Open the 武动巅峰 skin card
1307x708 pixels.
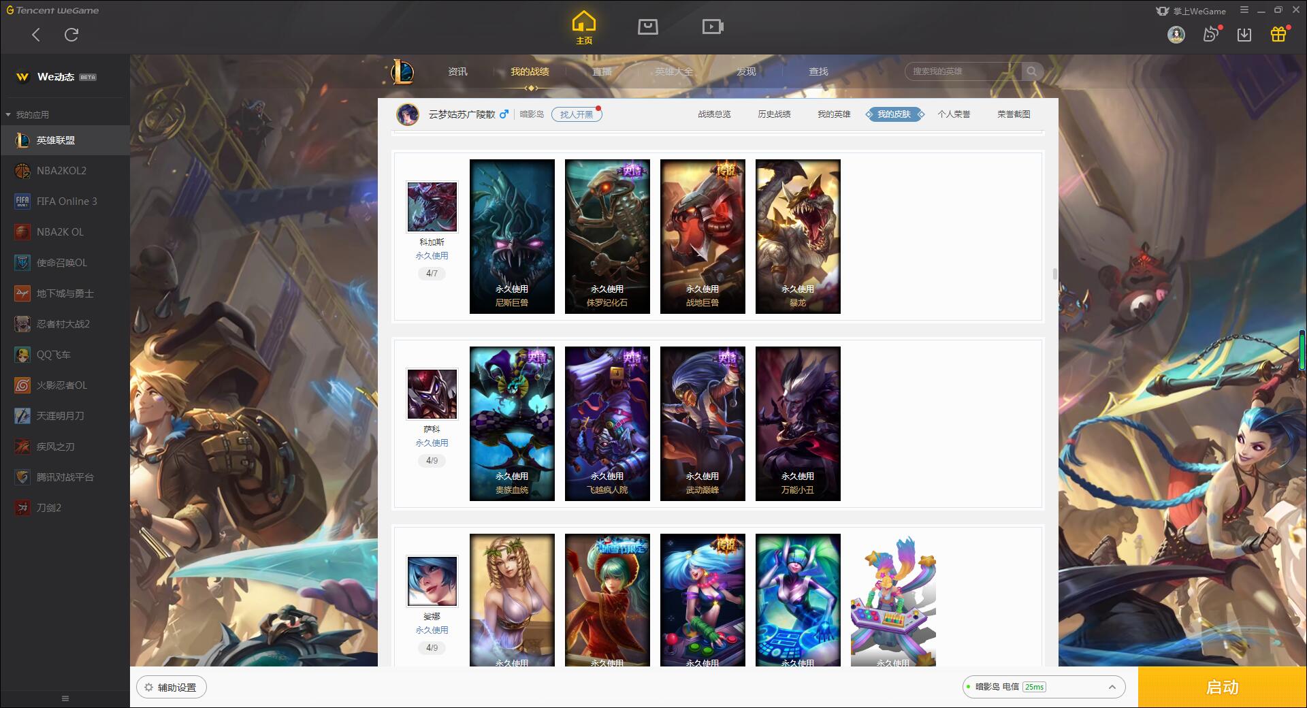point(703,423)
